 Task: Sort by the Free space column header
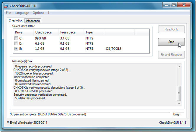click(x=71, y=32)
